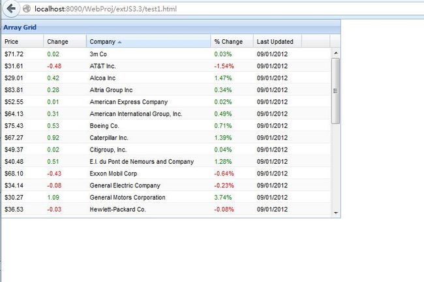Select the Citigroup, Inc. row
Viewport: 424px width, 282px height.
[166, 149]
